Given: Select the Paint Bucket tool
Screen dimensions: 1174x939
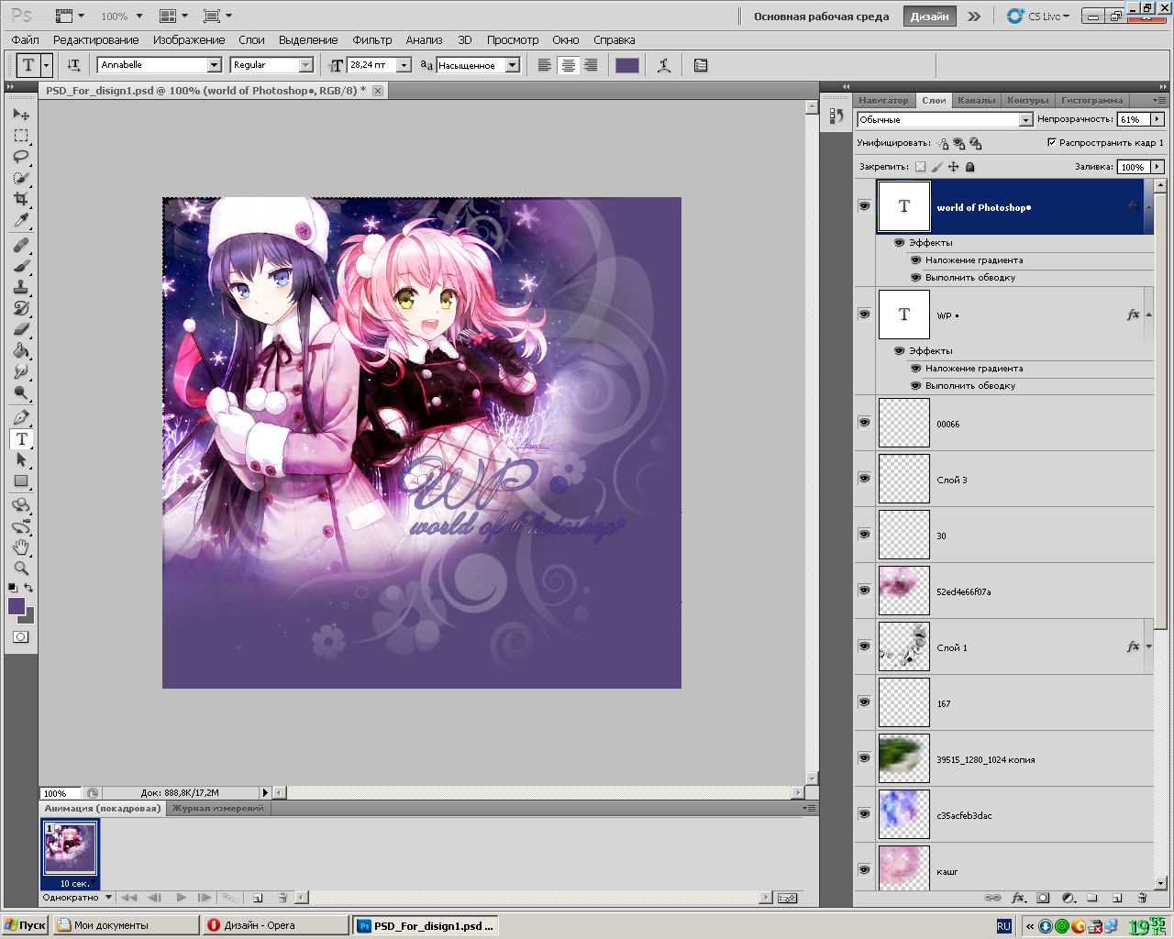Looking at the screenshot, I should (21, 350).
